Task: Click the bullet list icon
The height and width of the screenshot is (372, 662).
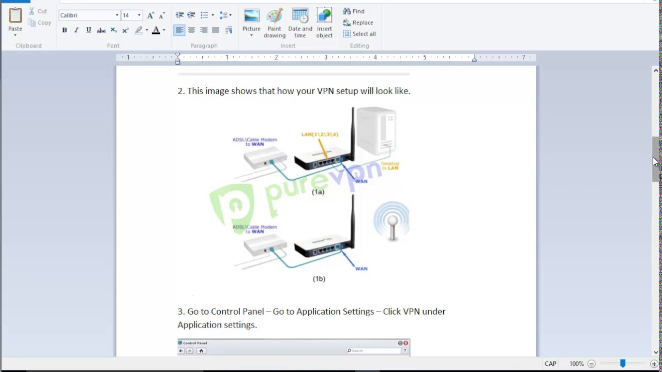Action: 204,16
